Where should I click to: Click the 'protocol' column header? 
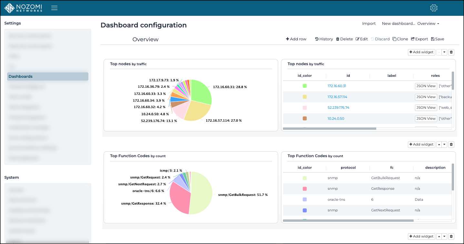[x=348, y=168]
